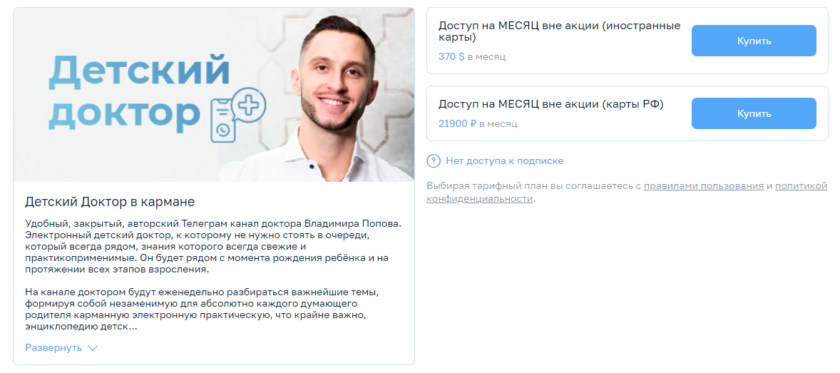The image size is (840, 373).
Task: Open the Нет доступа к подписке link
Action: pyautogui.click(x=505, y=160)
